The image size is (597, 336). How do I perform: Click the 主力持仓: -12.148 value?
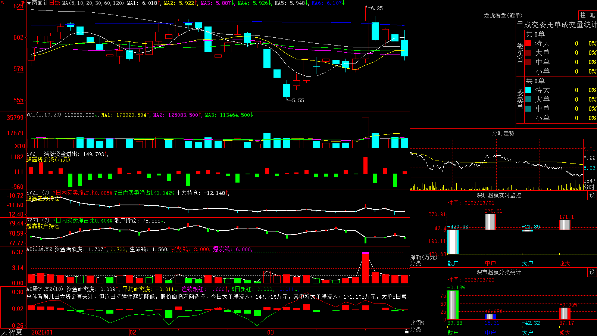202,193
